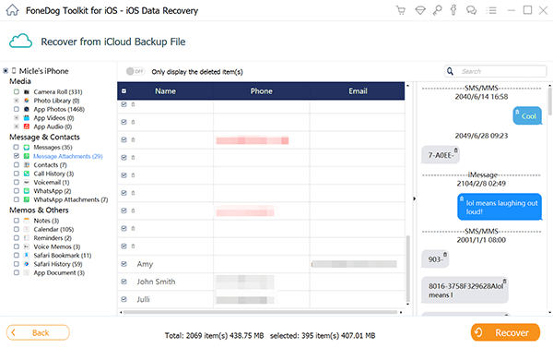Image resolution: width=553 pixels, height=348 pixels.
Task: Click the Messages category icon
Action: (x=27, y=148)
